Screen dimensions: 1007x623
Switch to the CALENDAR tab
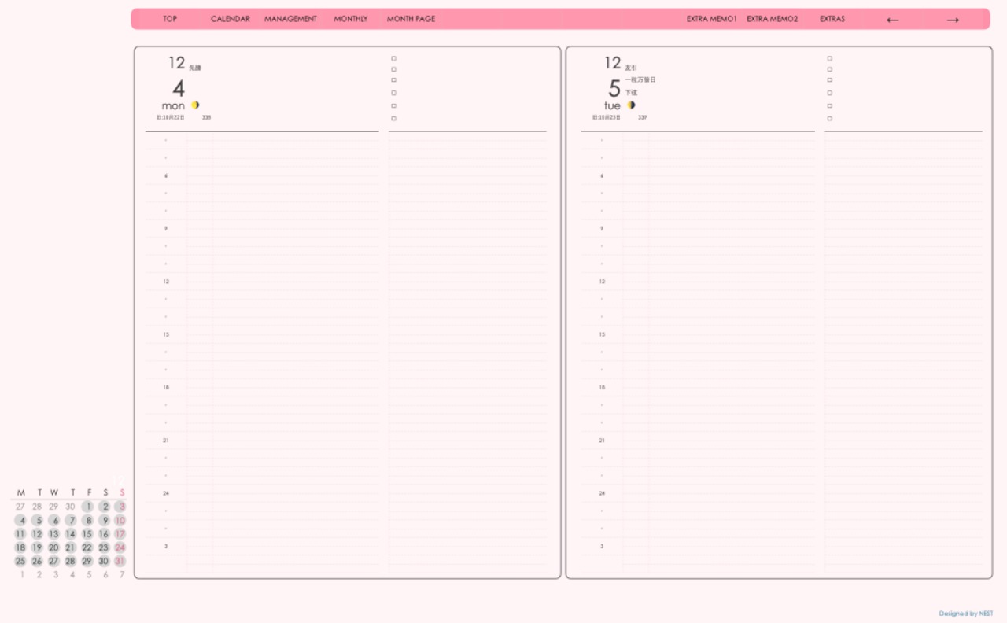[231, 19]
